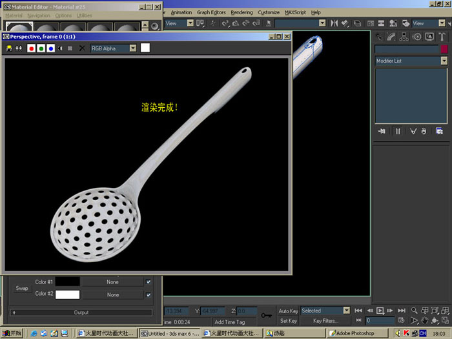Click the Mirror tool icon

[x=334, y=23]
